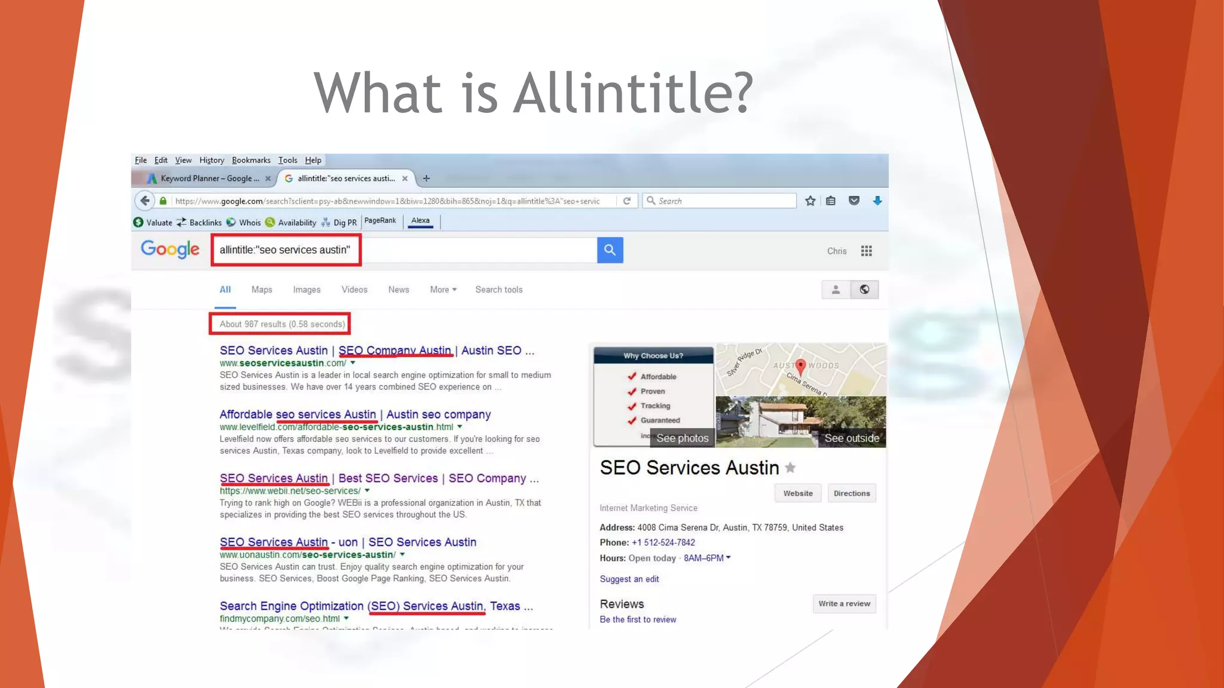This screenshot has height=688, width=1224.
Task: Open the bookmarks list clipboard icon
Action: (831, 201)
